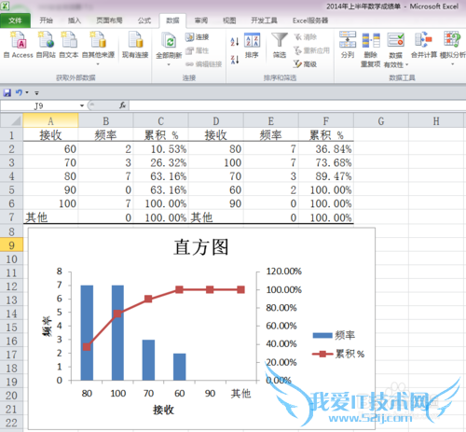Select the blue bar for 70
This screenshot has height=432, width=466.
tap(148, 360)
